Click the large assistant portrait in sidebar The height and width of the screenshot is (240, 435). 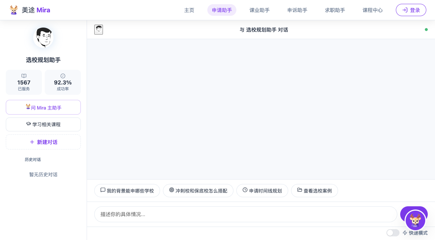point(43,38)
